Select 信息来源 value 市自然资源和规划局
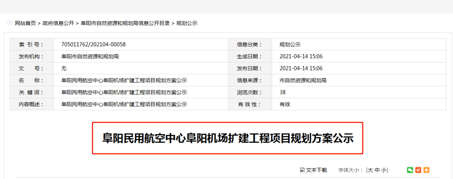Viewport: 453px width, 179px height. pyautogui.click(x=303, y=80)
